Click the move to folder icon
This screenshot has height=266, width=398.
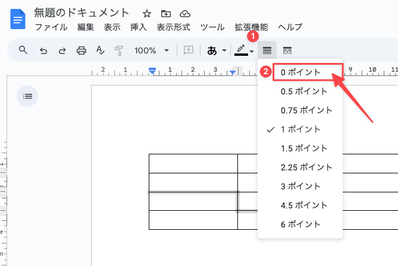[165, 13]
